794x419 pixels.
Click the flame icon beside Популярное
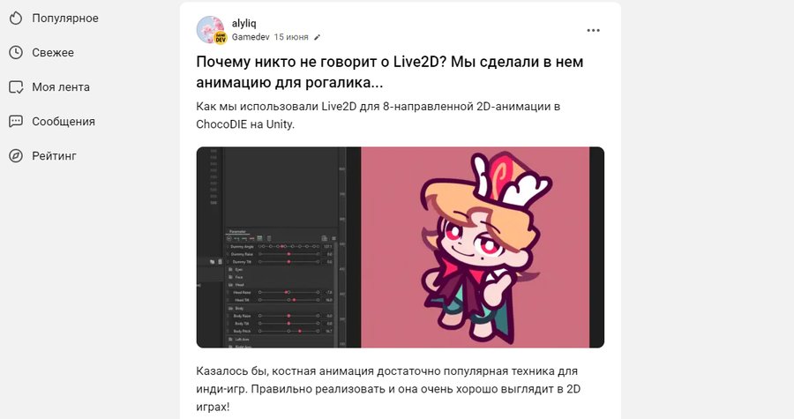[16, 19]
